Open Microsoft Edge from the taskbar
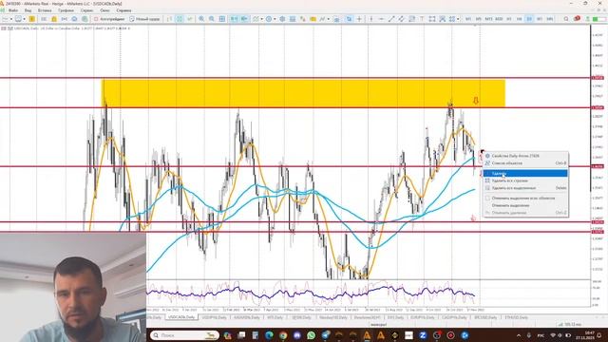The width and height of the screenshot is (608, 342). [269, 335]
